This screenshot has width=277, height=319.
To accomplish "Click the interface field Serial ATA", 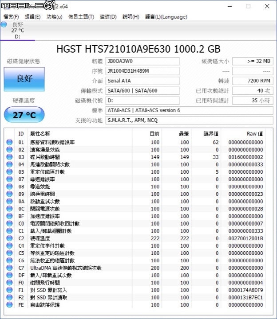I will tap(142, 81).
